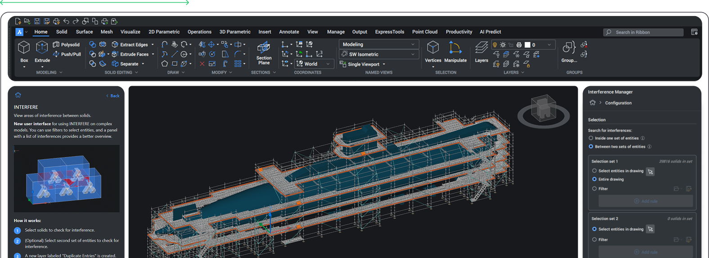Open the Modeling workspace dropdown
Image resolution: width=709 pixels, height=258 pixels.
tap(378, 44)
